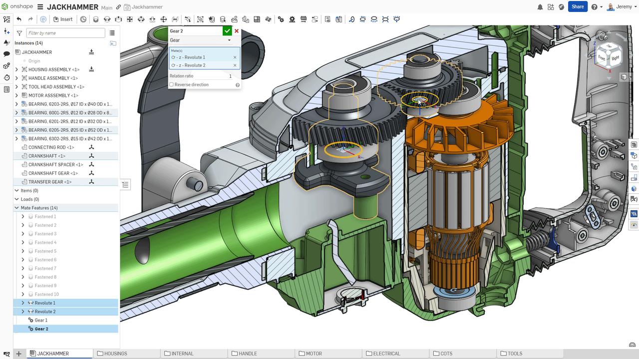
Task: Expand the HOUSING ASSEMBLY instance
Action: [x=16, y=69]
